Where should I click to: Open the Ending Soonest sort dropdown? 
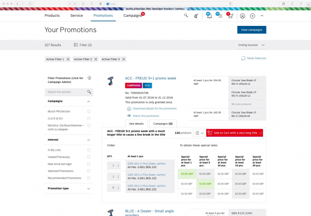click(x=251, y=45)
